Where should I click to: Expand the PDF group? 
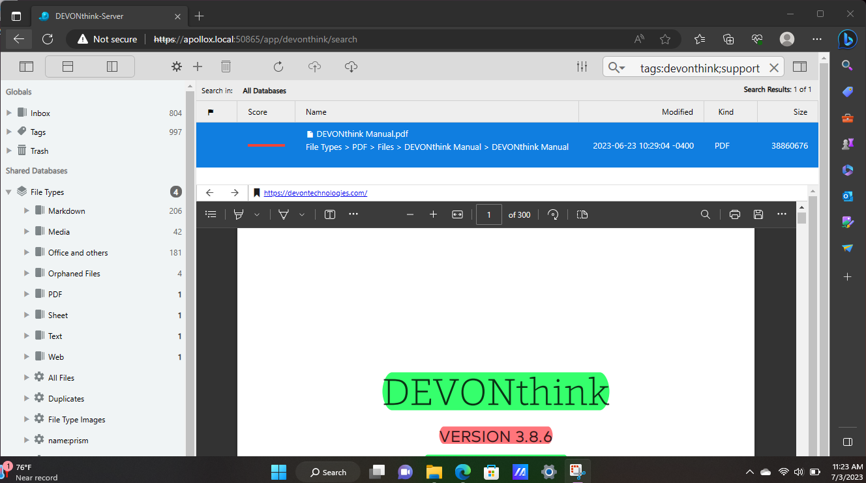(27, 294)
